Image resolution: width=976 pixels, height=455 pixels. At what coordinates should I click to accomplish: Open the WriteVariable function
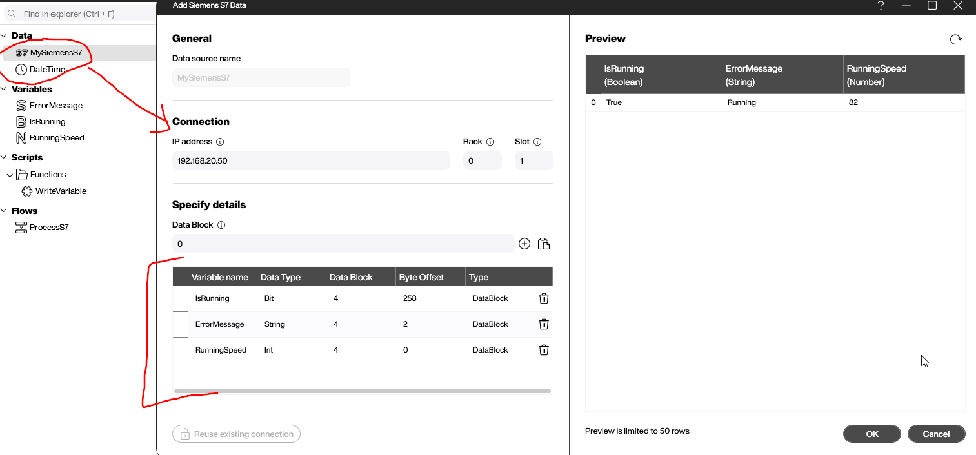61,191
